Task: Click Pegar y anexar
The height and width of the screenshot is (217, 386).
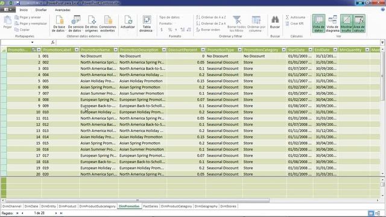Action: [x=28, y=17]
